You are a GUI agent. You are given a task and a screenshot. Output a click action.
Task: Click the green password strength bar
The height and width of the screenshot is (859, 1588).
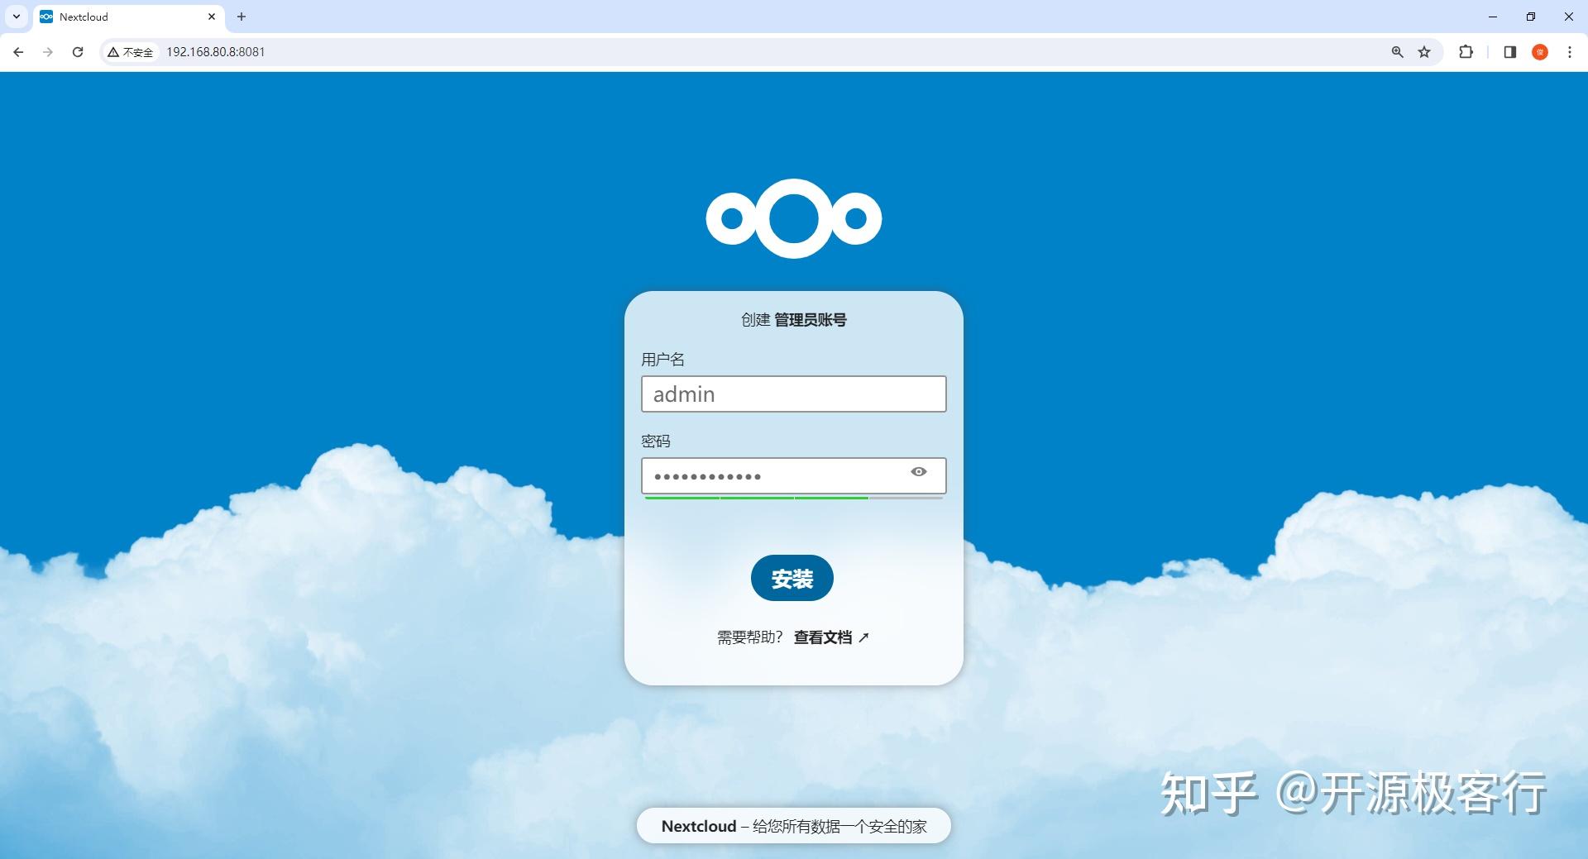coord(754,499)
